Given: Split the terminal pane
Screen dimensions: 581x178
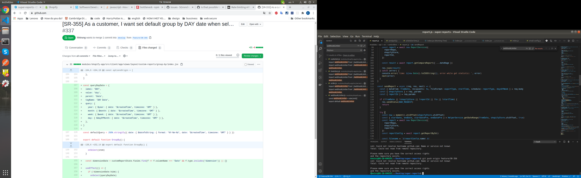Looking at the screenshot, I should [564, 142].
